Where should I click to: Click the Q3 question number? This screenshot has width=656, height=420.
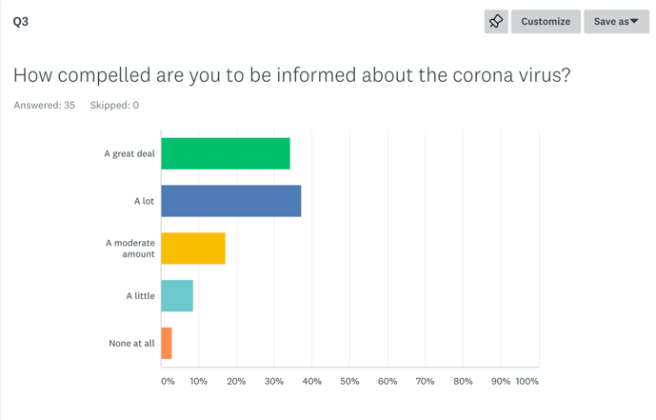click(21, 21)
